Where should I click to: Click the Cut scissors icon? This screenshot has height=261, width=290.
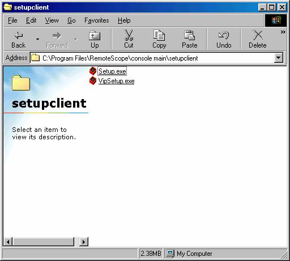(129, 35)
